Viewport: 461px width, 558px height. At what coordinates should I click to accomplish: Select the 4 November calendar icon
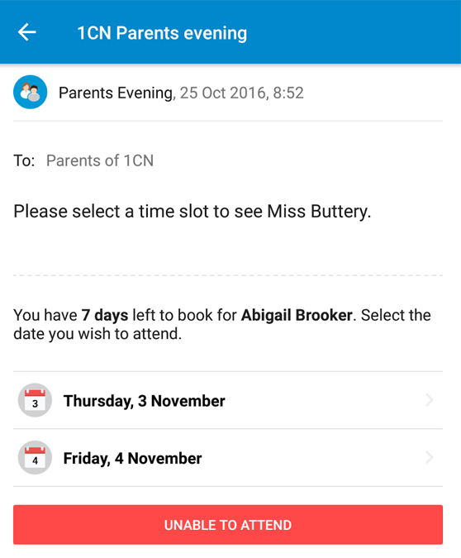pyautogui.click(x=35, y=458)
